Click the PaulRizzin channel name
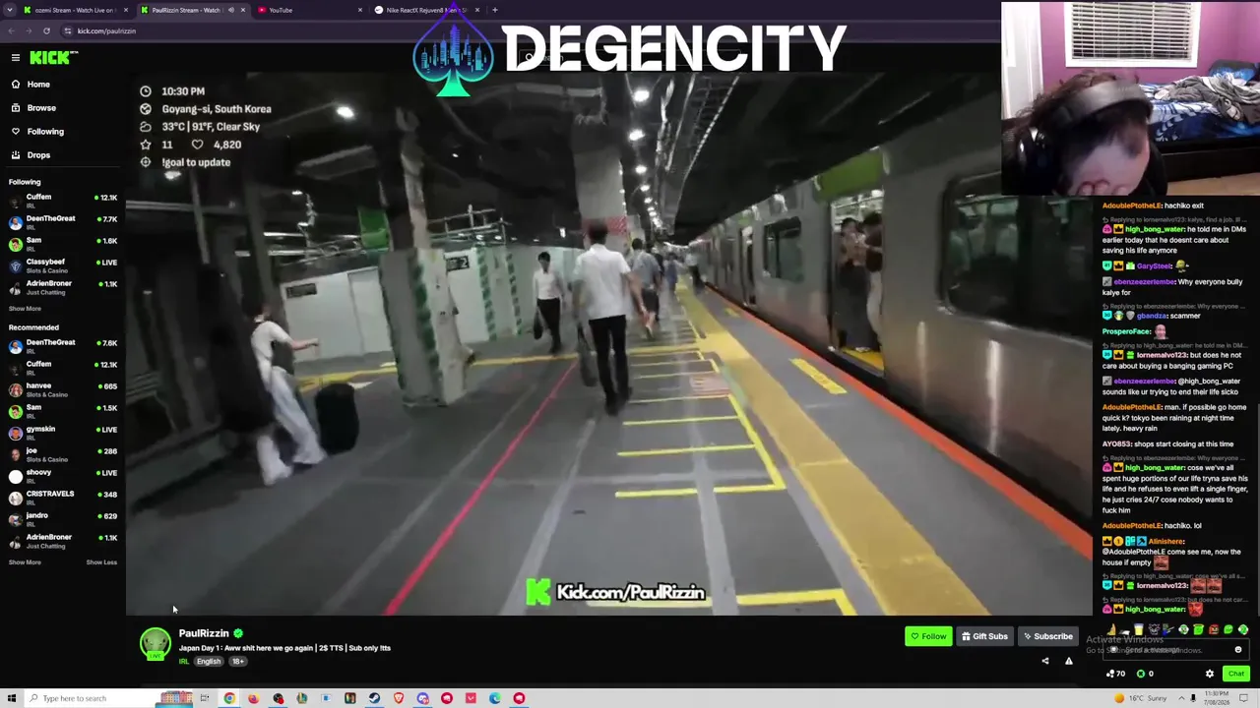 pyautogui.click(x=204, y=634)
